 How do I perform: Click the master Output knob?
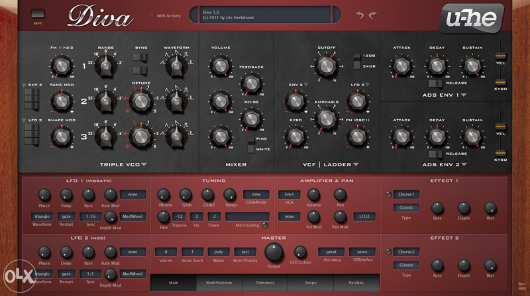[274, 252]
